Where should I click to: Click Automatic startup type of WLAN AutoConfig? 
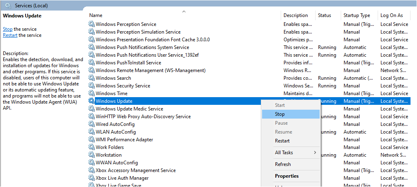click(x=355, y=132)
